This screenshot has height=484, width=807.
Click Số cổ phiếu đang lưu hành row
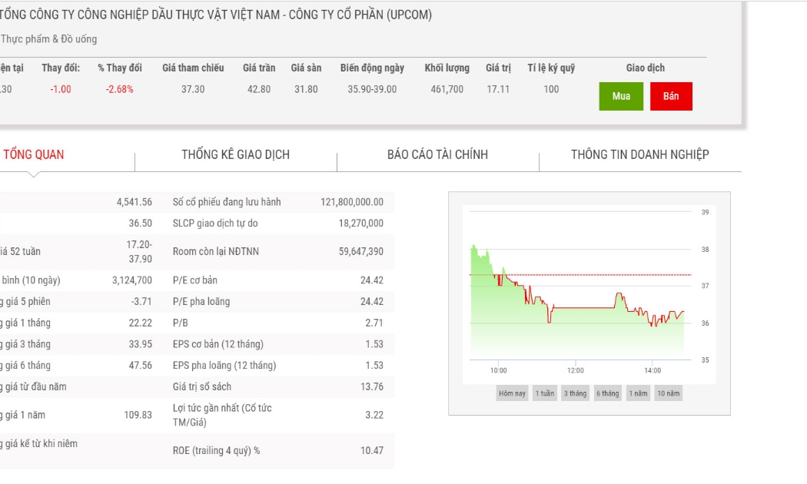coord(278,202)
